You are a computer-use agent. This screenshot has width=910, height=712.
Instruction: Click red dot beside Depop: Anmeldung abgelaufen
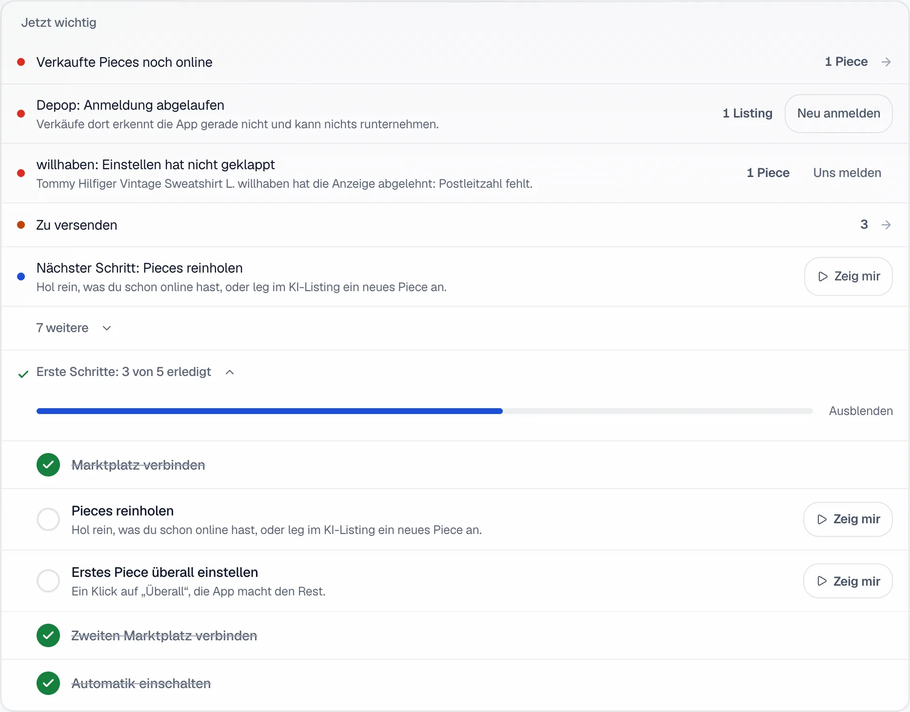point(21,114)
